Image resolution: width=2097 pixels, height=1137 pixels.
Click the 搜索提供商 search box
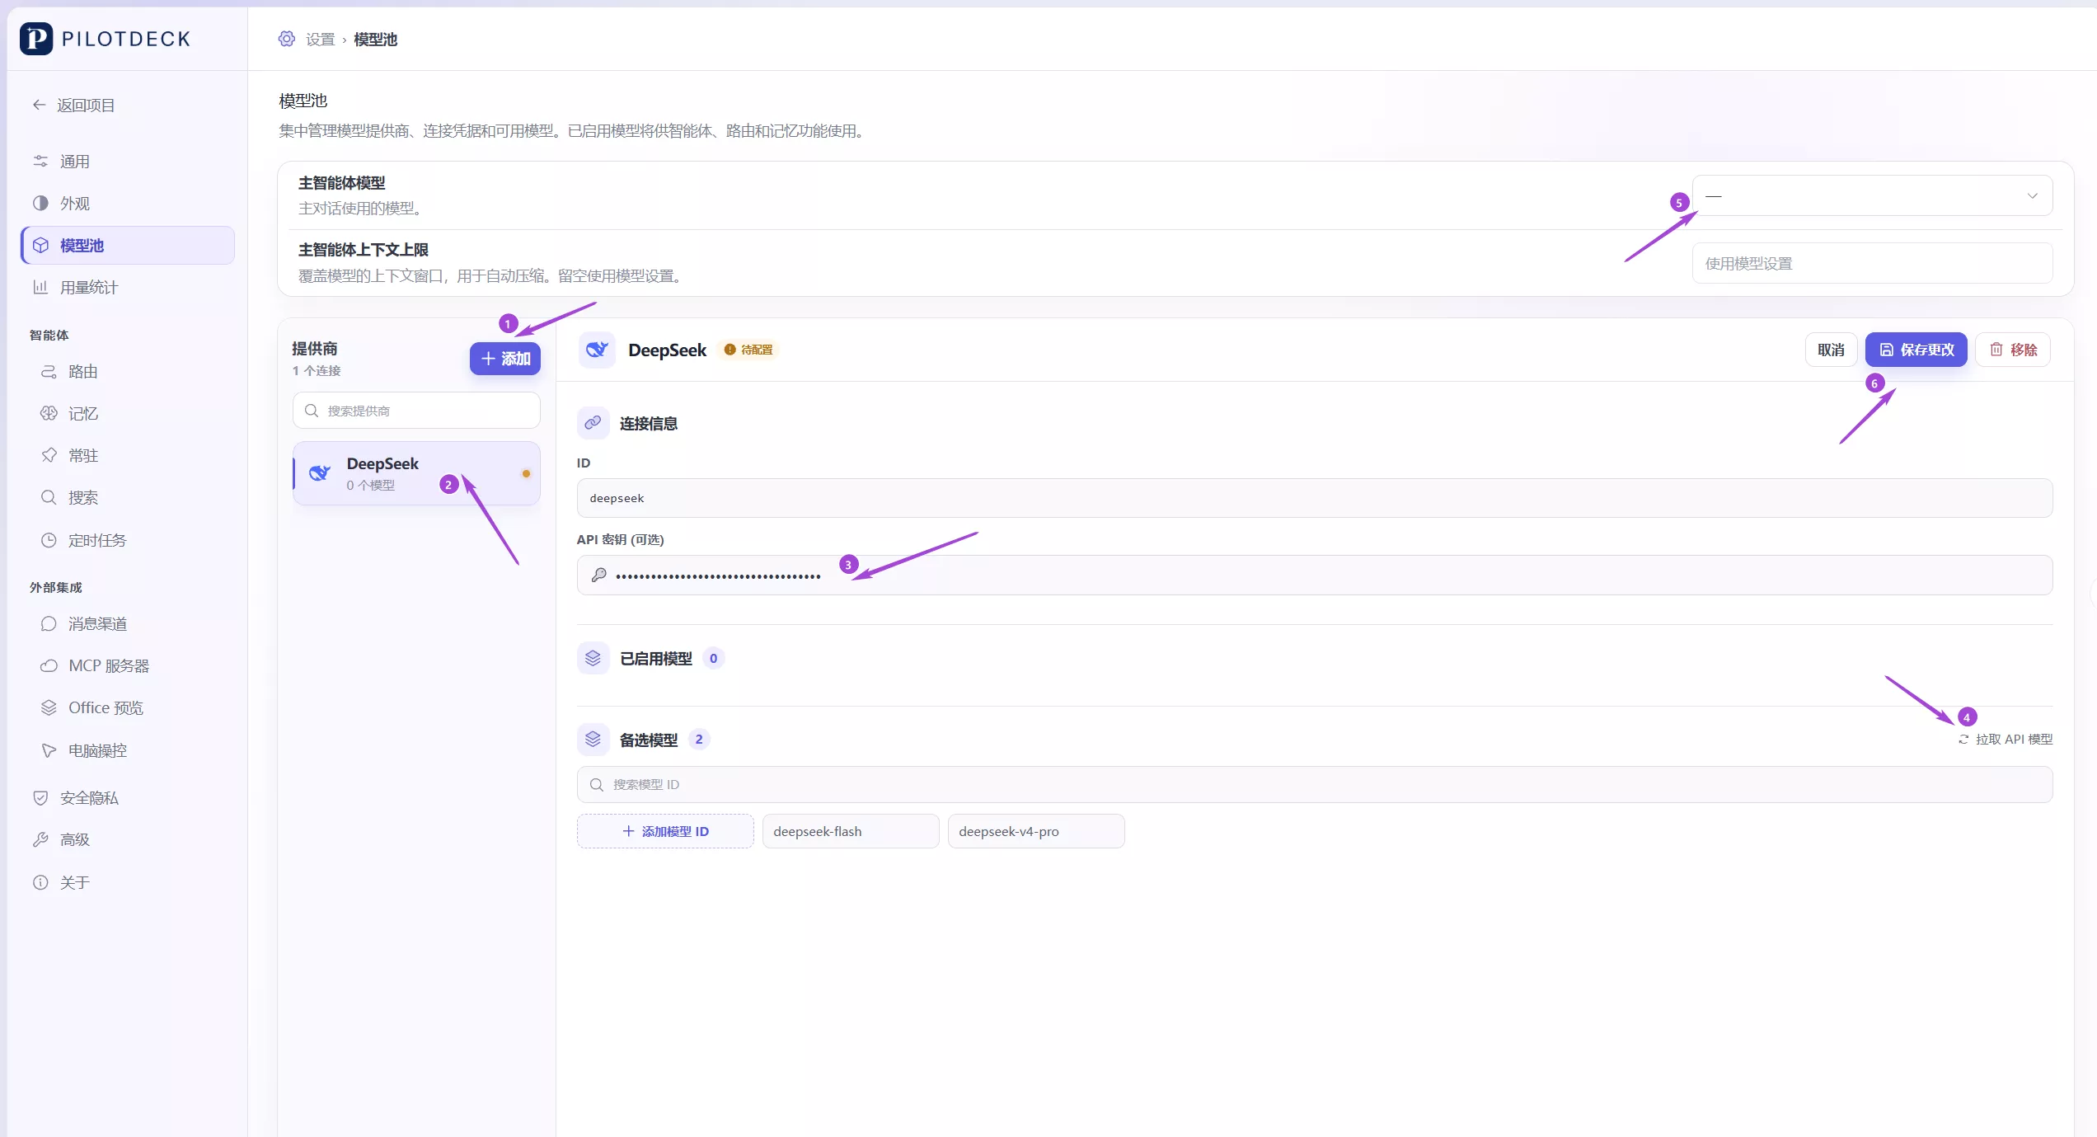tap(416, 410)
